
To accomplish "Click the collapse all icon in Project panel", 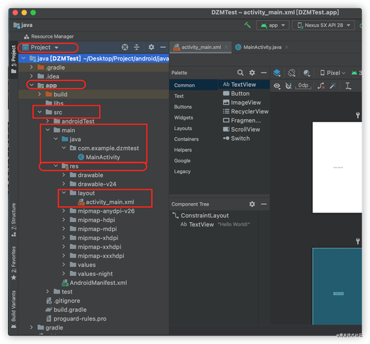I will pyautogui.click(x=137, y=47).
